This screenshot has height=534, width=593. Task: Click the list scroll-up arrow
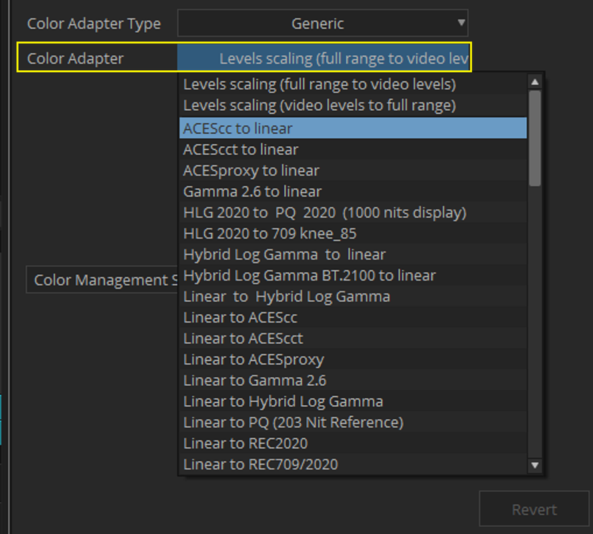point(535,81)
